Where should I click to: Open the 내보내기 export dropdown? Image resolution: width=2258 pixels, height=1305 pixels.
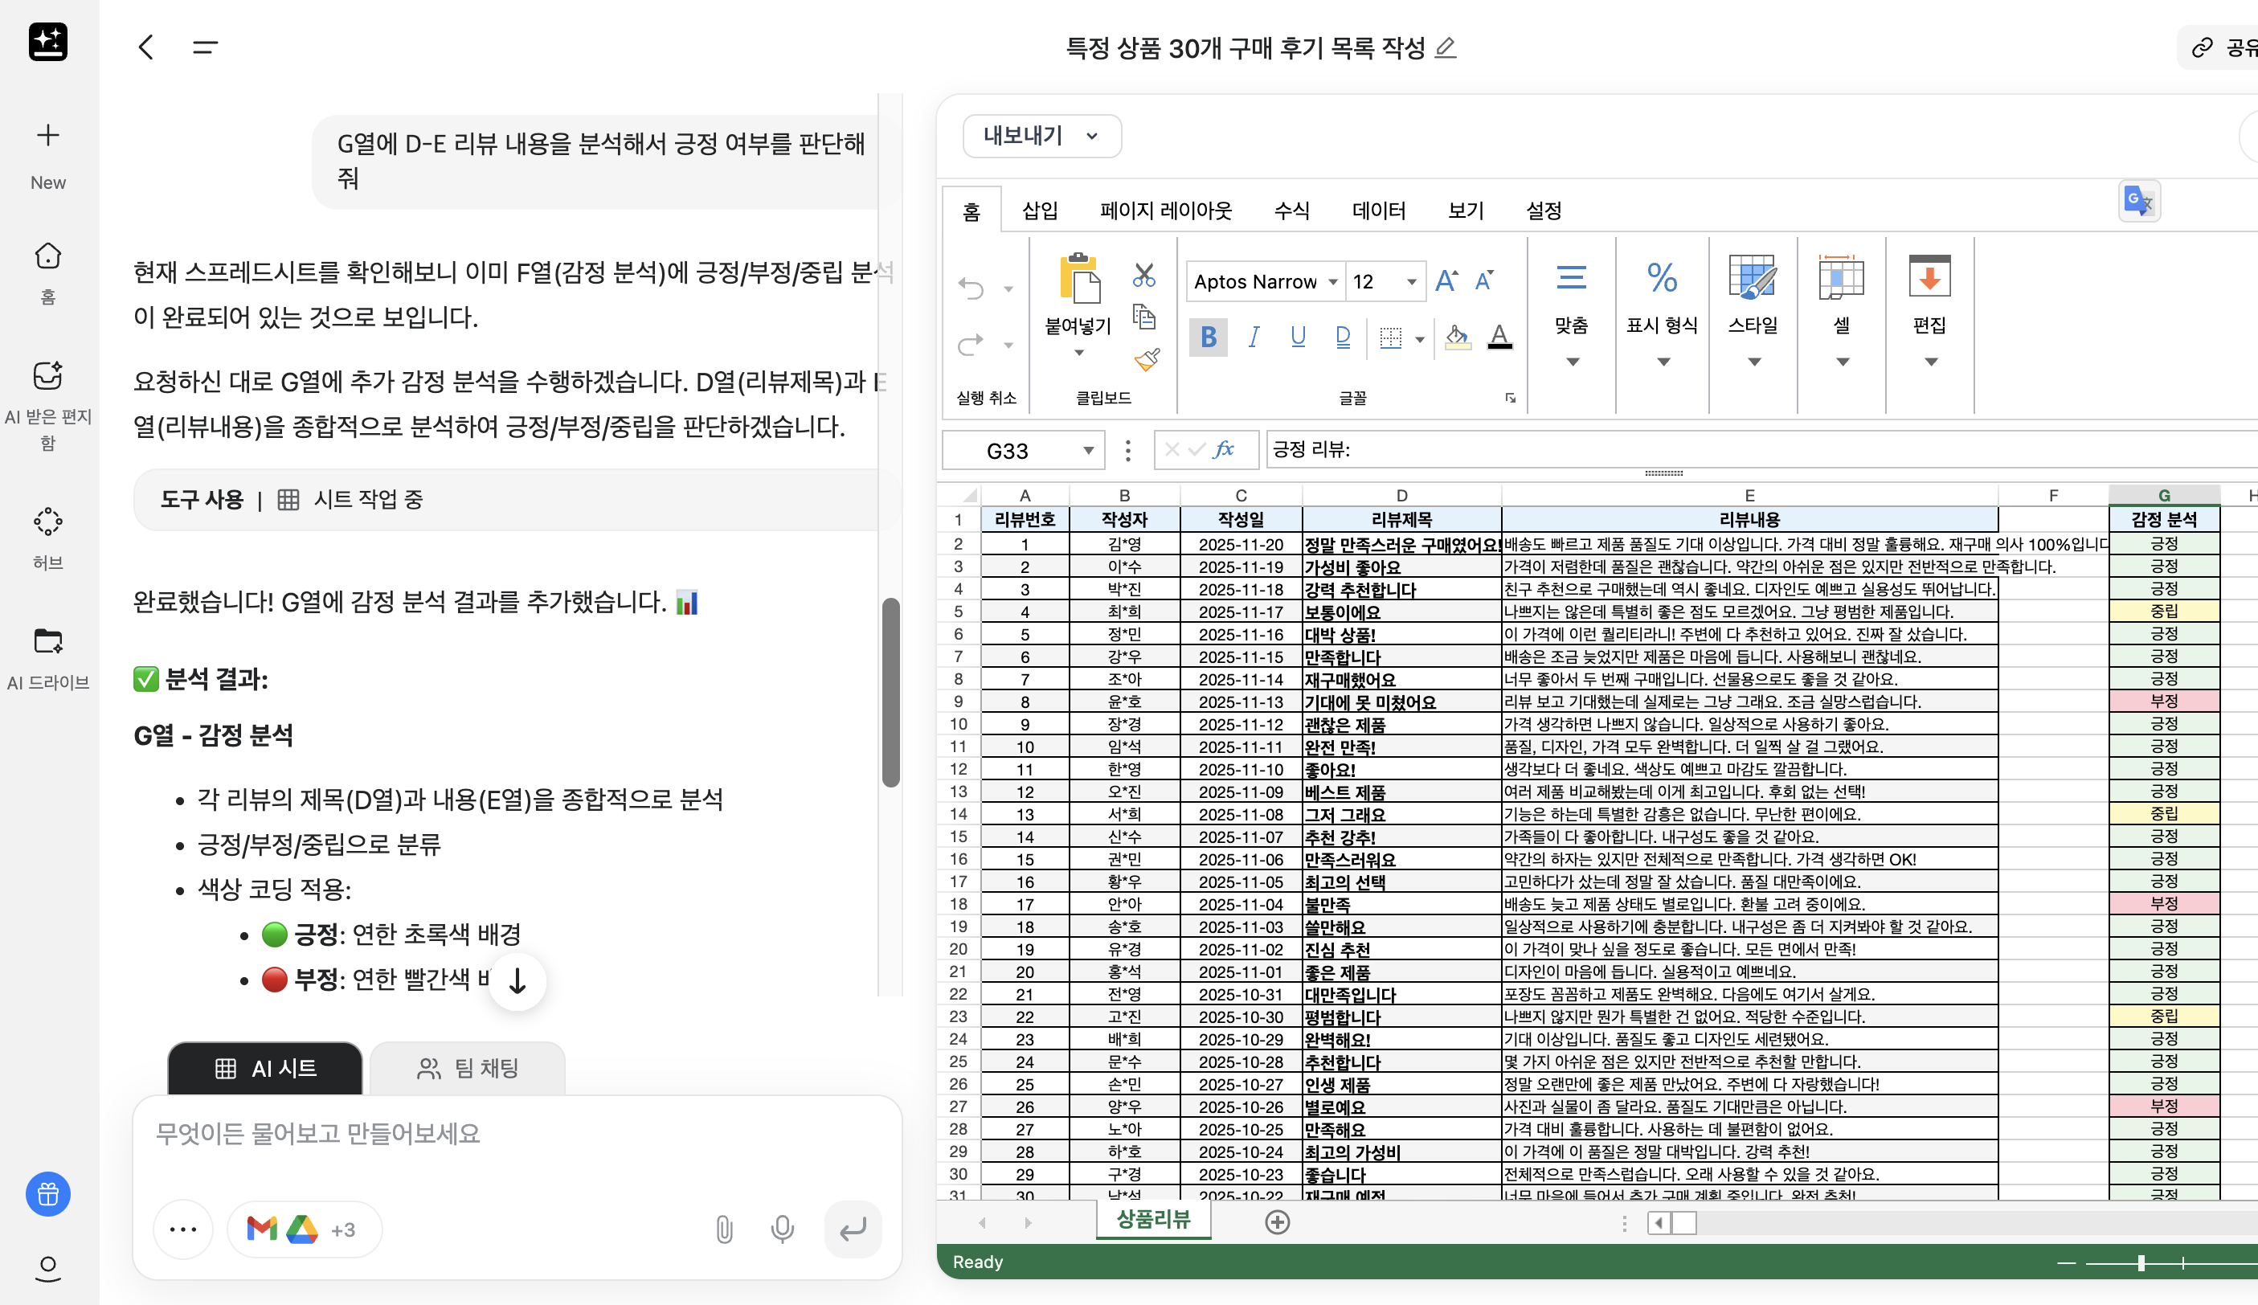click(1041, 137)
